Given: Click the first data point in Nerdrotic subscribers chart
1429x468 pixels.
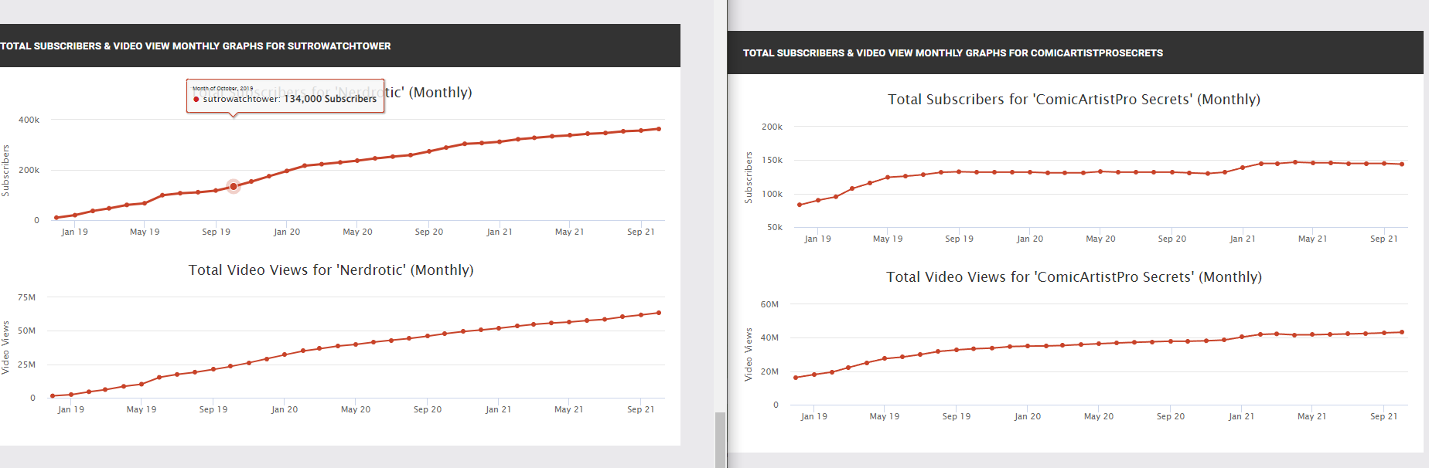Looking at the screenshot, I should (56, 218).
